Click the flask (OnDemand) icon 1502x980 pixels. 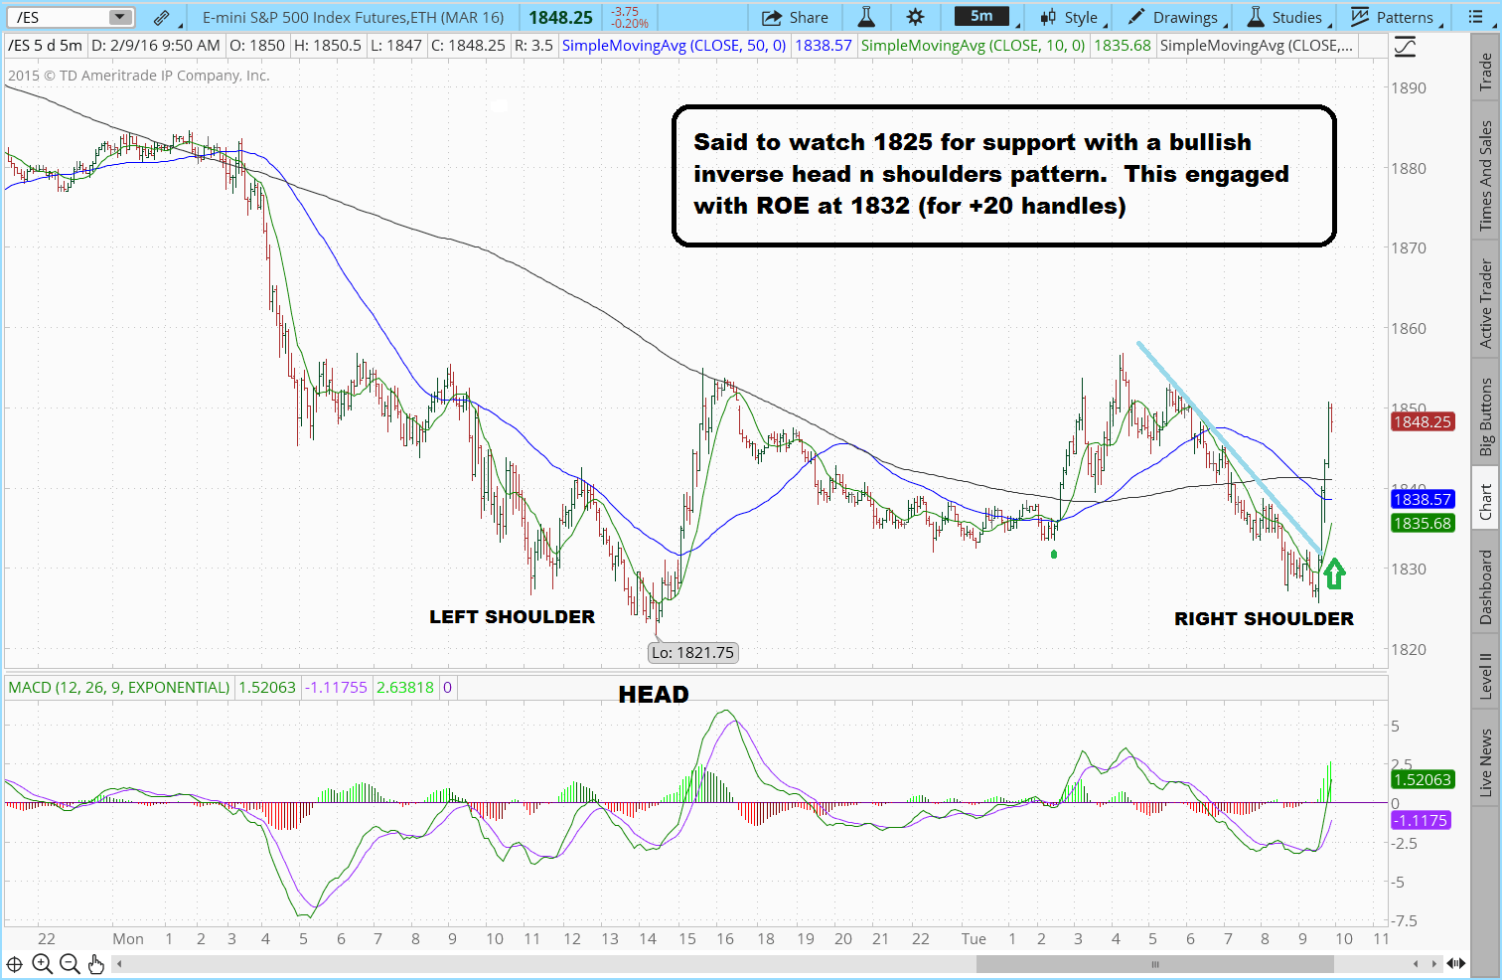[866, 17]
